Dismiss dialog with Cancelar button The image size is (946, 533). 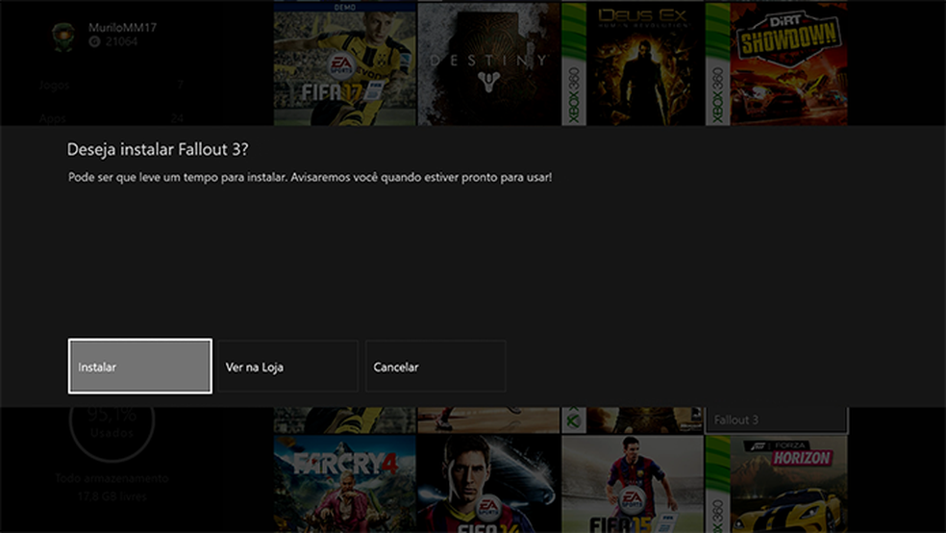(x=436, y=367)
